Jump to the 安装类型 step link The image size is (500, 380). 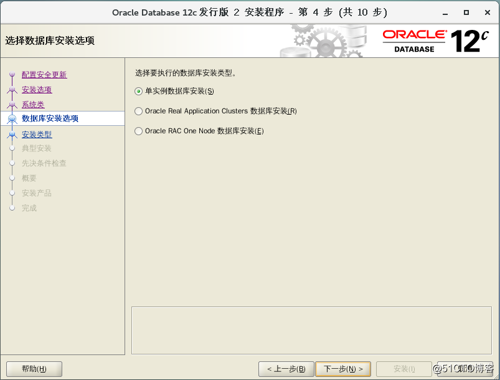coord(37,135)
